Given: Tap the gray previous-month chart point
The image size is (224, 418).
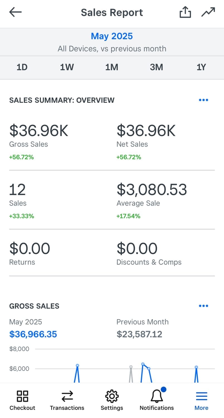Looking at the screenshot, I should coord(131,367).
